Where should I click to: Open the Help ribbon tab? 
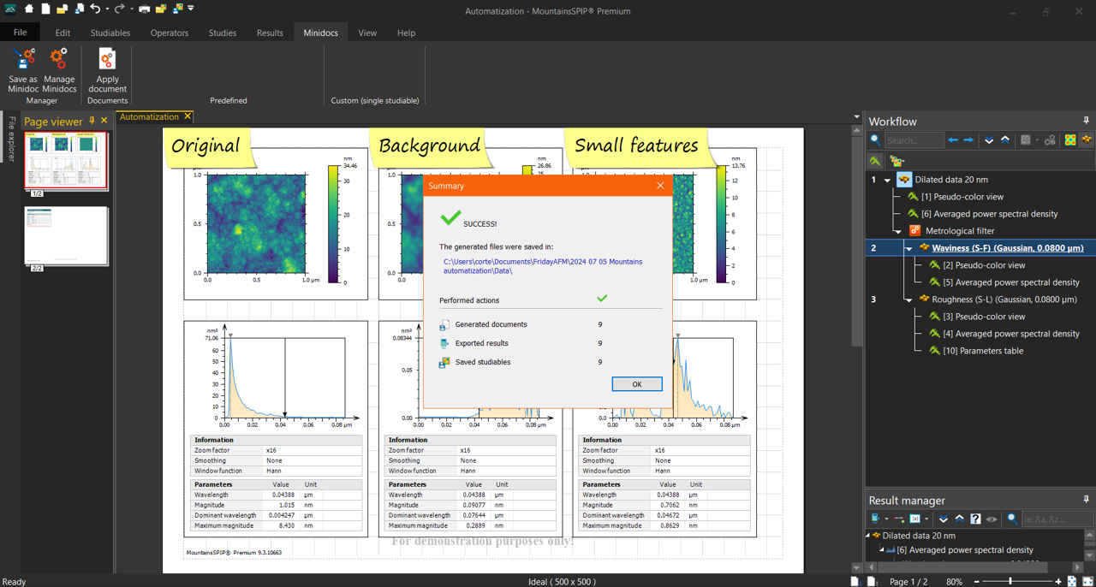[406, 33]
